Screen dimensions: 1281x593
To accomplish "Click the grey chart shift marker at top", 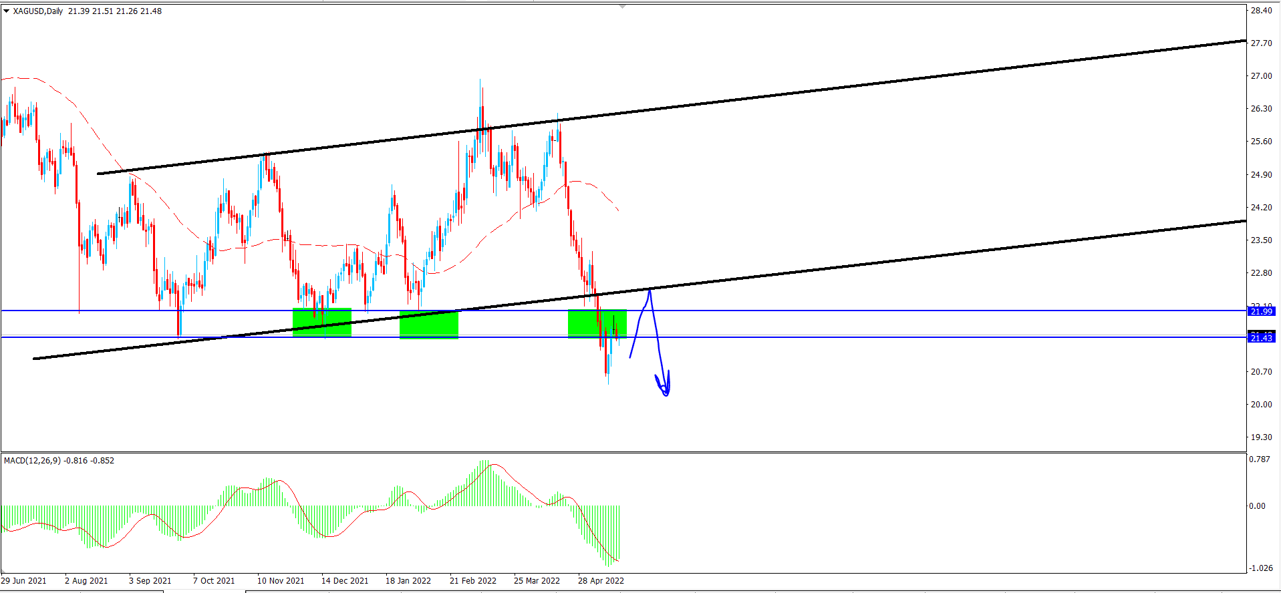I will pos(622,6).
